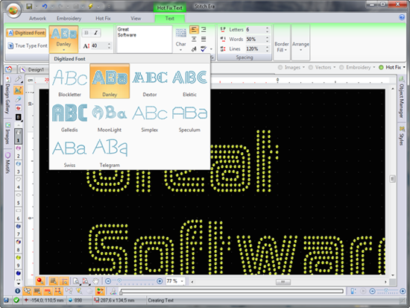Select the active drawing tool in left toolbar

click(18, 90)
